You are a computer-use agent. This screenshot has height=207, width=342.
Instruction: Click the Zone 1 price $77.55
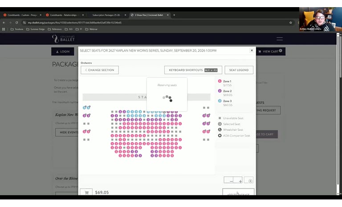point(227,85)
